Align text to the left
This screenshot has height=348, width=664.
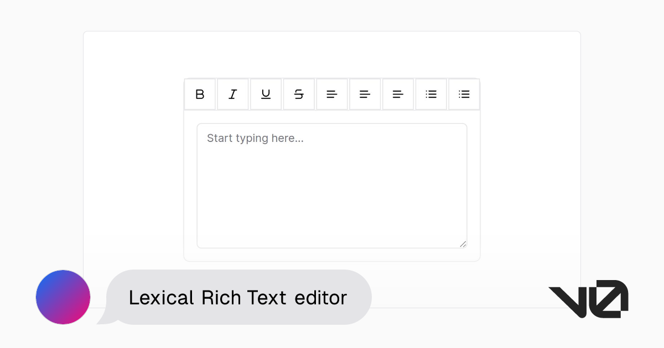coord(331,94)
